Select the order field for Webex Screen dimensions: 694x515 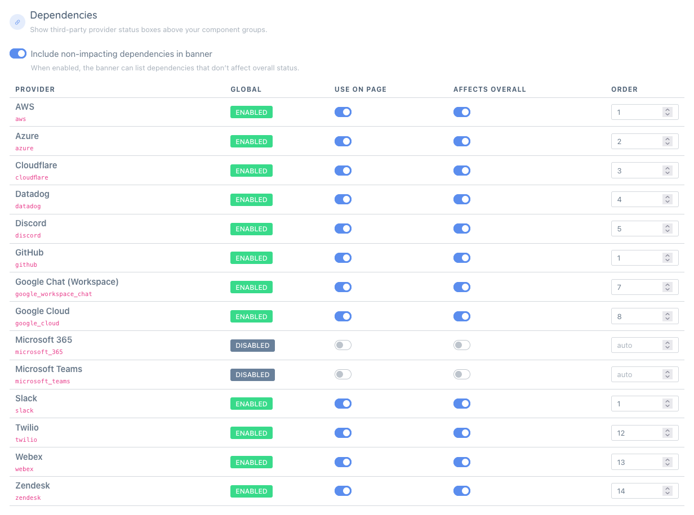click(637, 462)
